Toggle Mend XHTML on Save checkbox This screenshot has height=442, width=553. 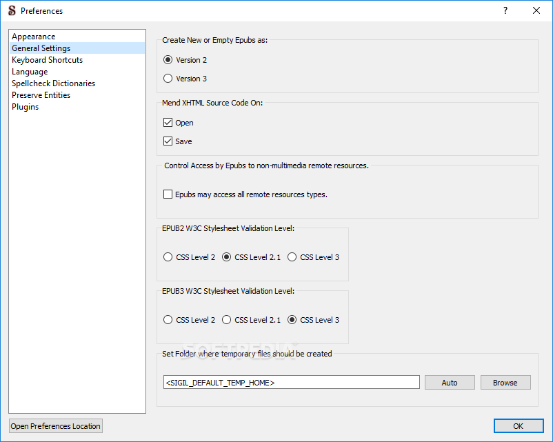tap(168, 141)
